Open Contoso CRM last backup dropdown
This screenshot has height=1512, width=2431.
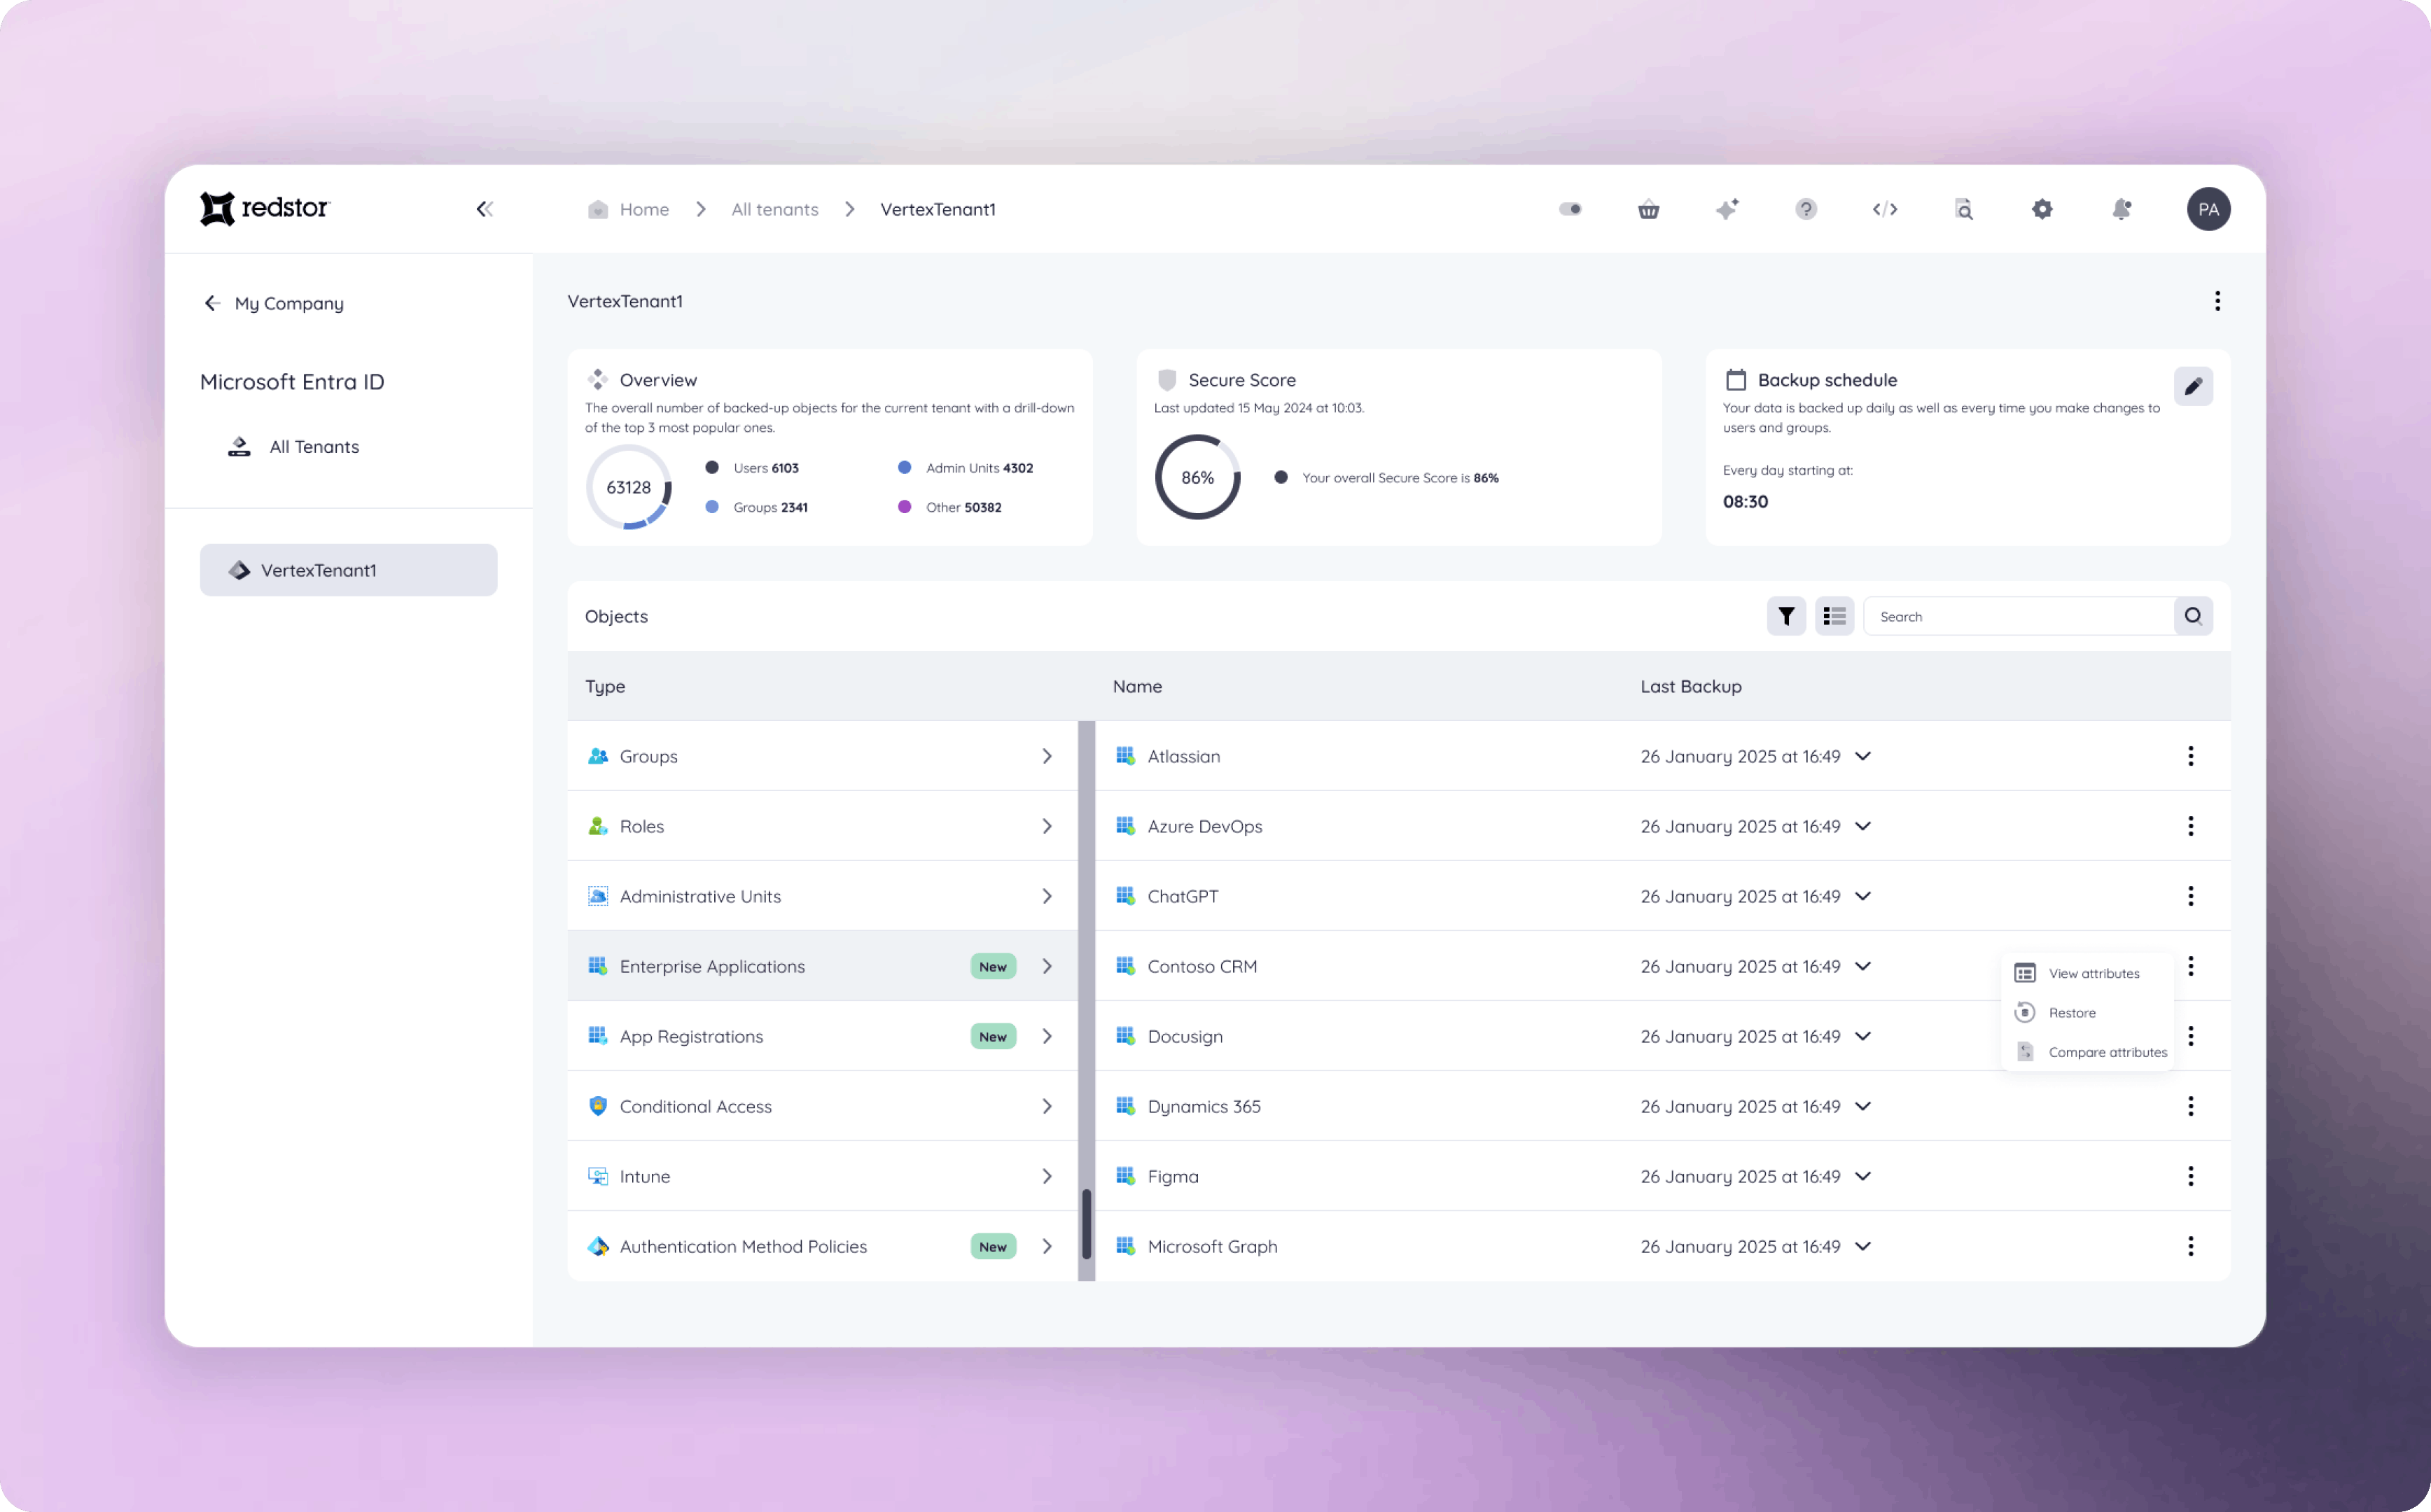(1863, 966)
